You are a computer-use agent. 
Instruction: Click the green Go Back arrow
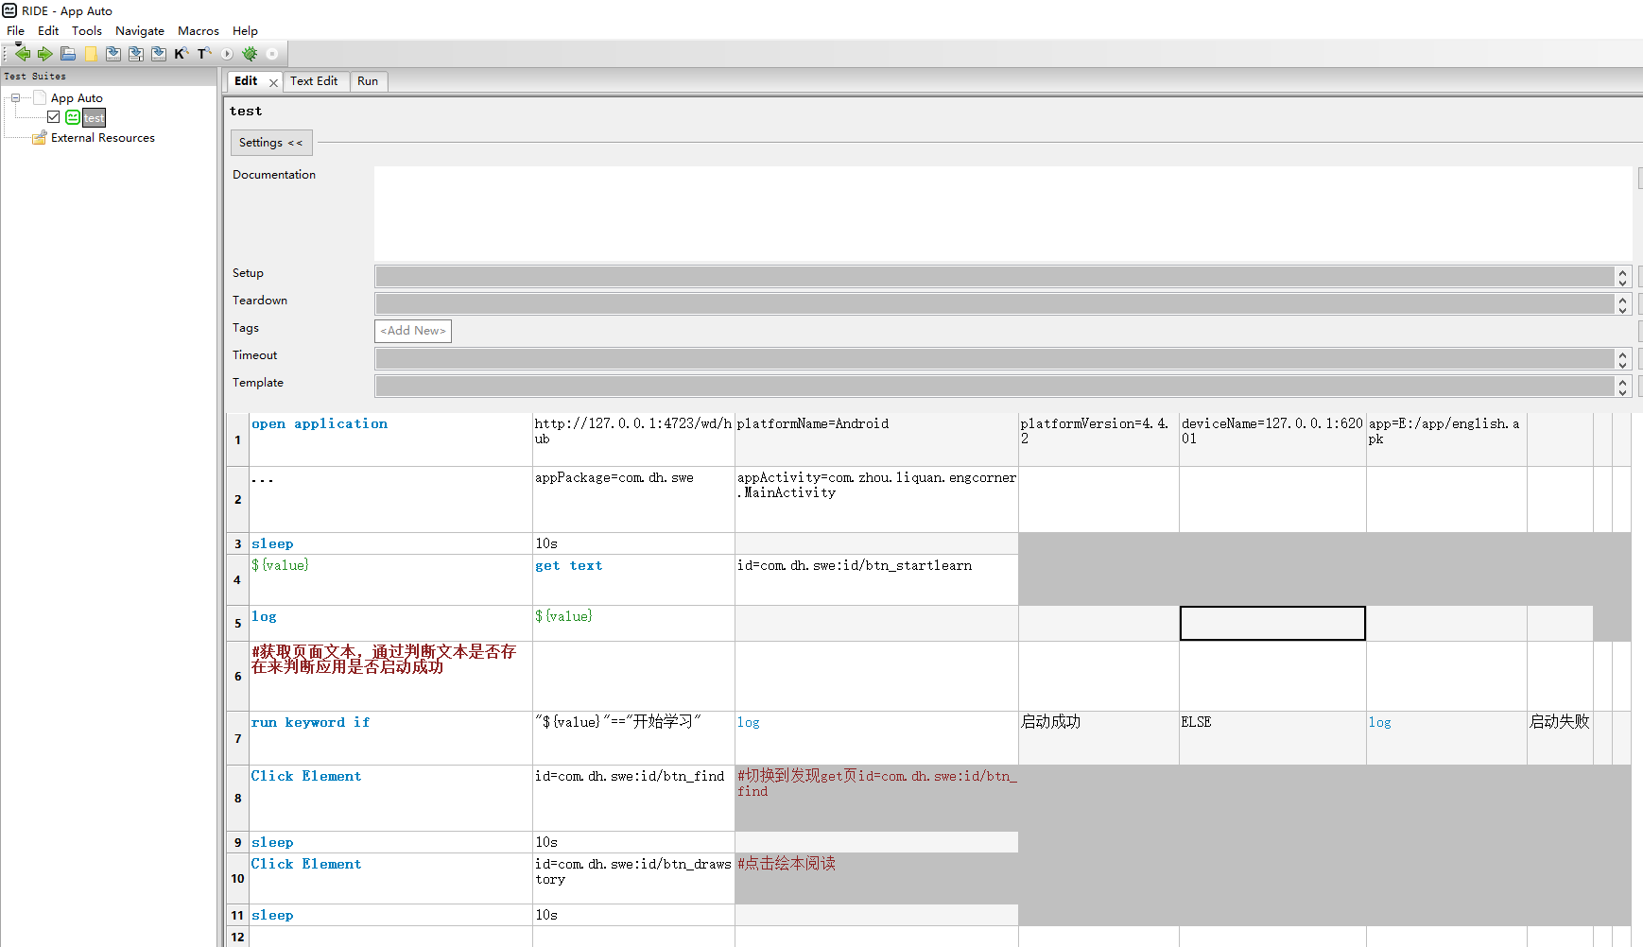pyautogui.click(x=23, y=54)
